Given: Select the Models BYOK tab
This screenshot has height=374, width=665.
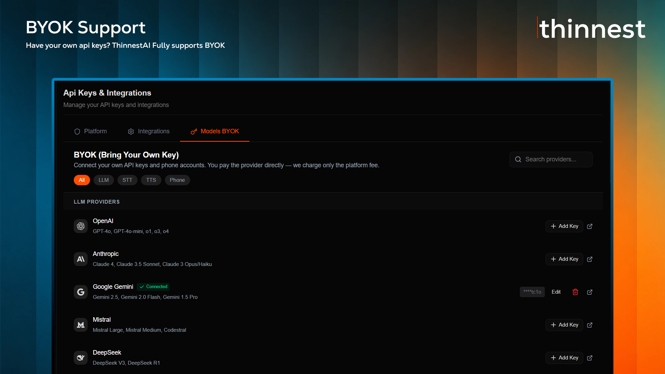Looking at the screenshot, I should coord(215,131).
